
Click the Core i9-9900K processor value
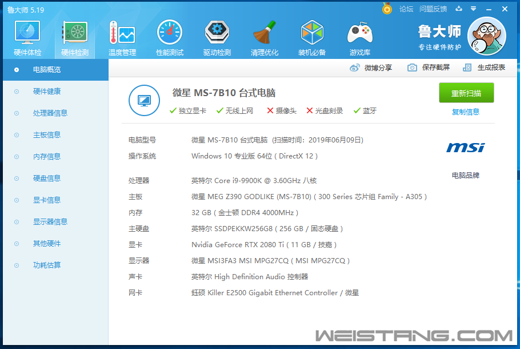(254, 181)
